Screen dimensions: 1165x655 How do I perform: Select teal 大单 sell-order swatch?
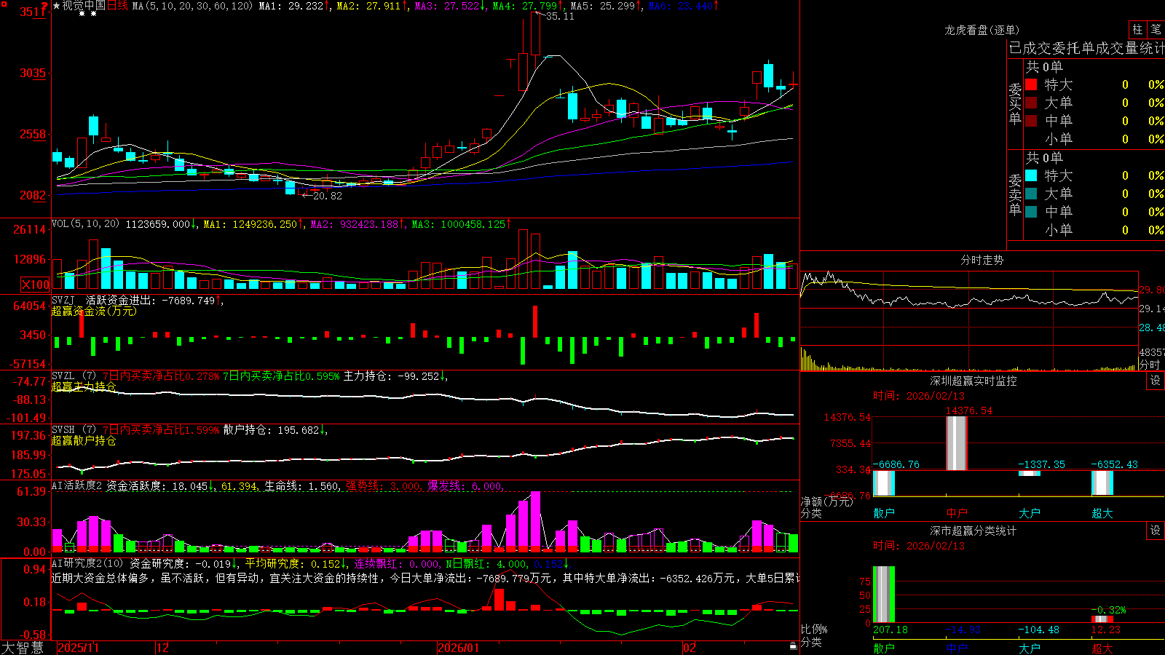coord(1031,194)
